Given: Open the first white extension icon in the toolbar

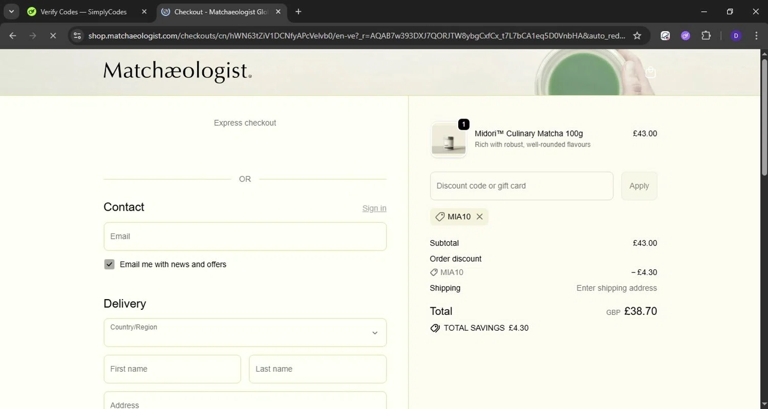Looking at the screenshot, I should (665, 35).
